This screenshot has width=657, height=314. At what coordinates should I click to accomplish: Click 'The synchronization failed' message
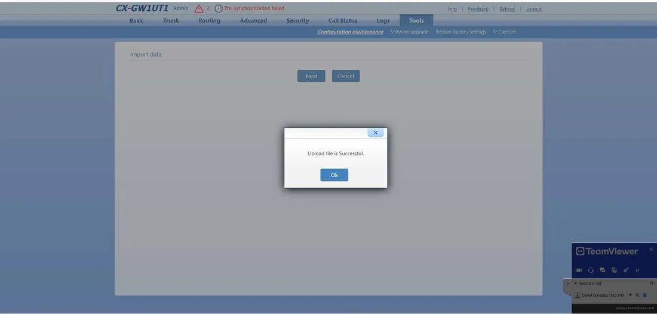(254, 8)
